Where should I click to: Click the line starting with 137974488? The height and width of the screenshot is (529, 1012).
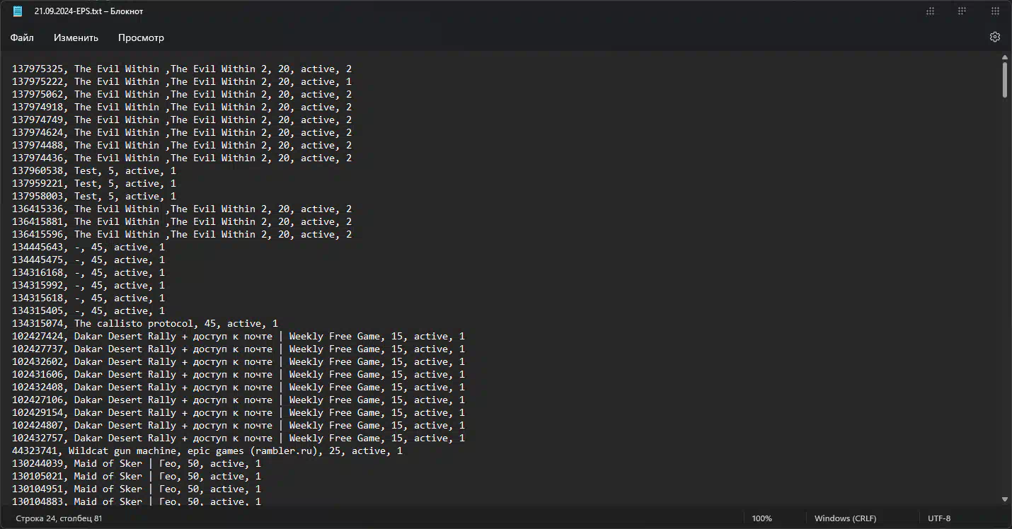182,145
